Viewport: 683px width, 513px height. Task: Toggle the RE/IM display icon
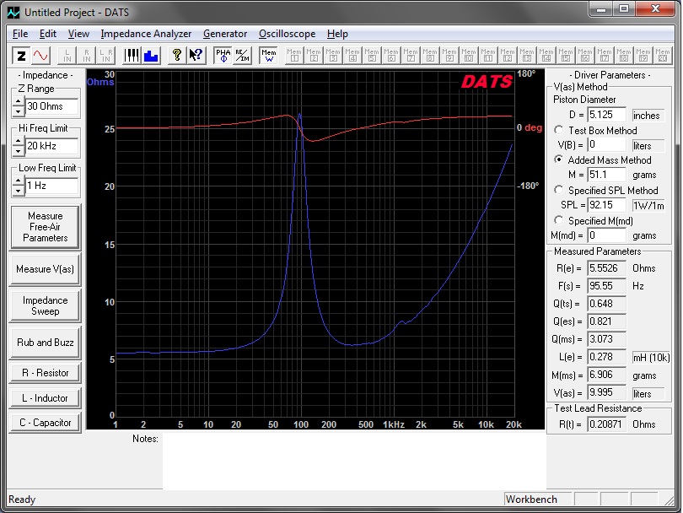point(242,56)
